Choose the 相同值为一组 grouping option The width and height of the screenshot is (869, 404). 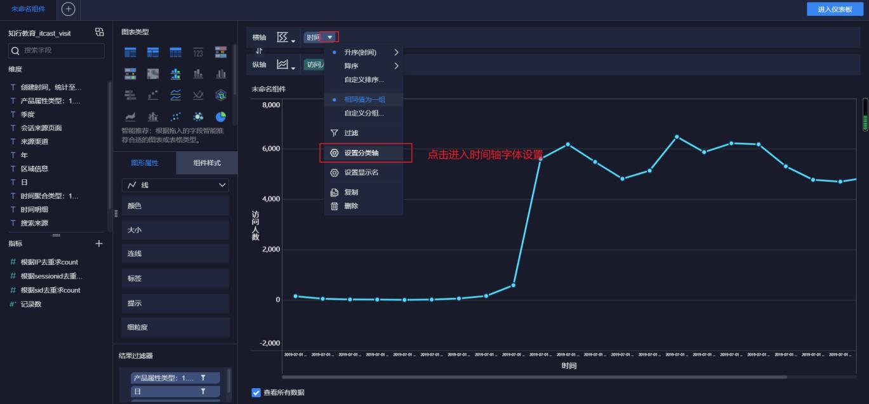click(364, 100)
